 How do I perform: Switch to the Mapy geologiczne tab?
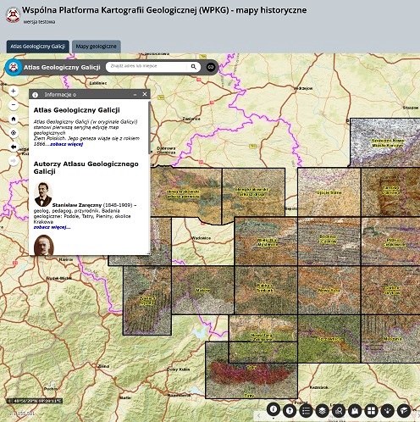pos(97,47)
